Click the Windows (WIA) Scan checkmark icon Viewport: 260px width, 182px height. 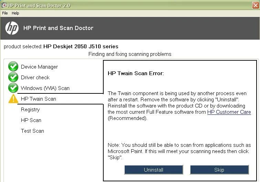pos(13,88)
